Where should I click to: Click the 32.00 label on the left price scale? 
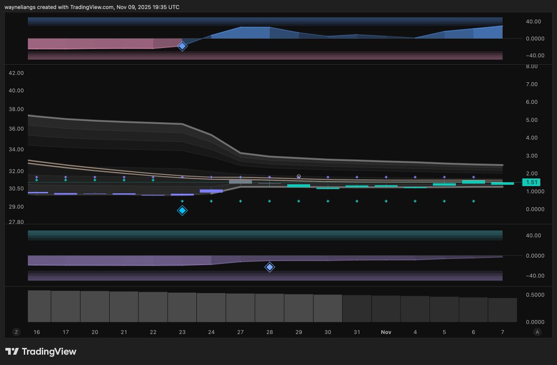tap(16, 171)
